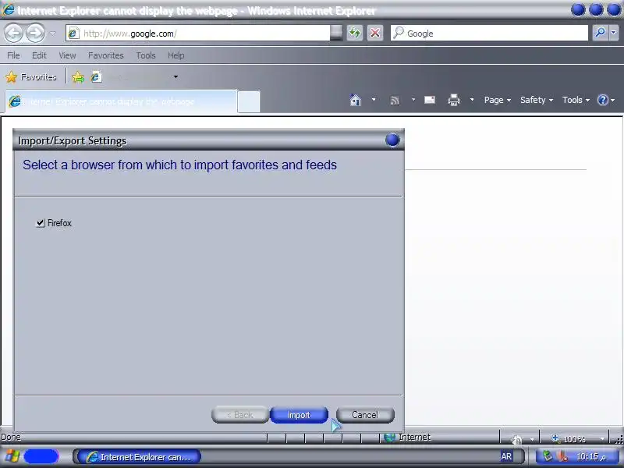Go forward with the Forward arrow

pyautogui.click(x=35, y=33)
